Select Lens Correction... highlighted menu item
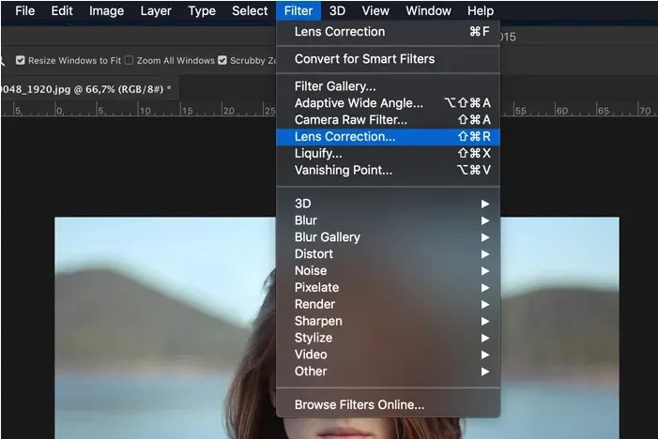658x439 pixels. pos(344,137)
